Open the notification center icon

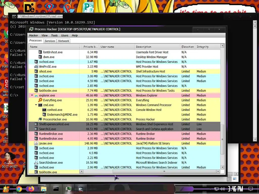click(251, 189)
